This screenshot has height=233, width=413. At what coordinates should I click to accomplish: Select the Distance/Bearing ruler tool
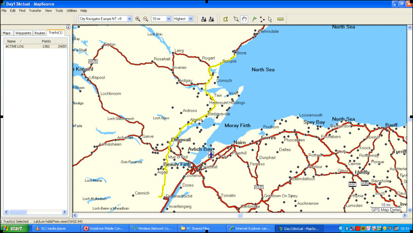pyautogui.click(x=280, y=19)
